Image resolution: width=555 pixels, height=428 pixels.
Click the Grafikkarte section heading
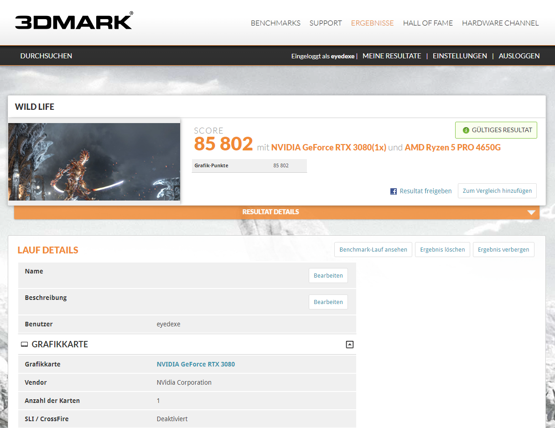(60, 345)
